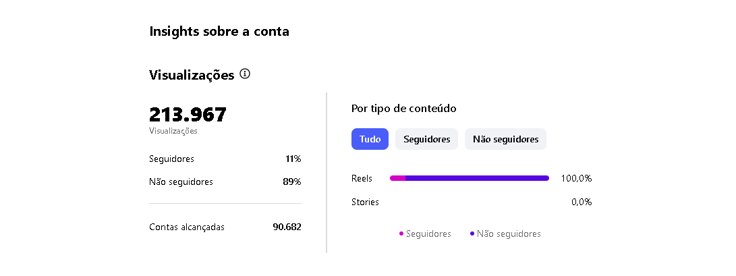Viewport: 736px width, 276px height.
Task: Click the Não seguidores legend text
Action: [509, 234]
